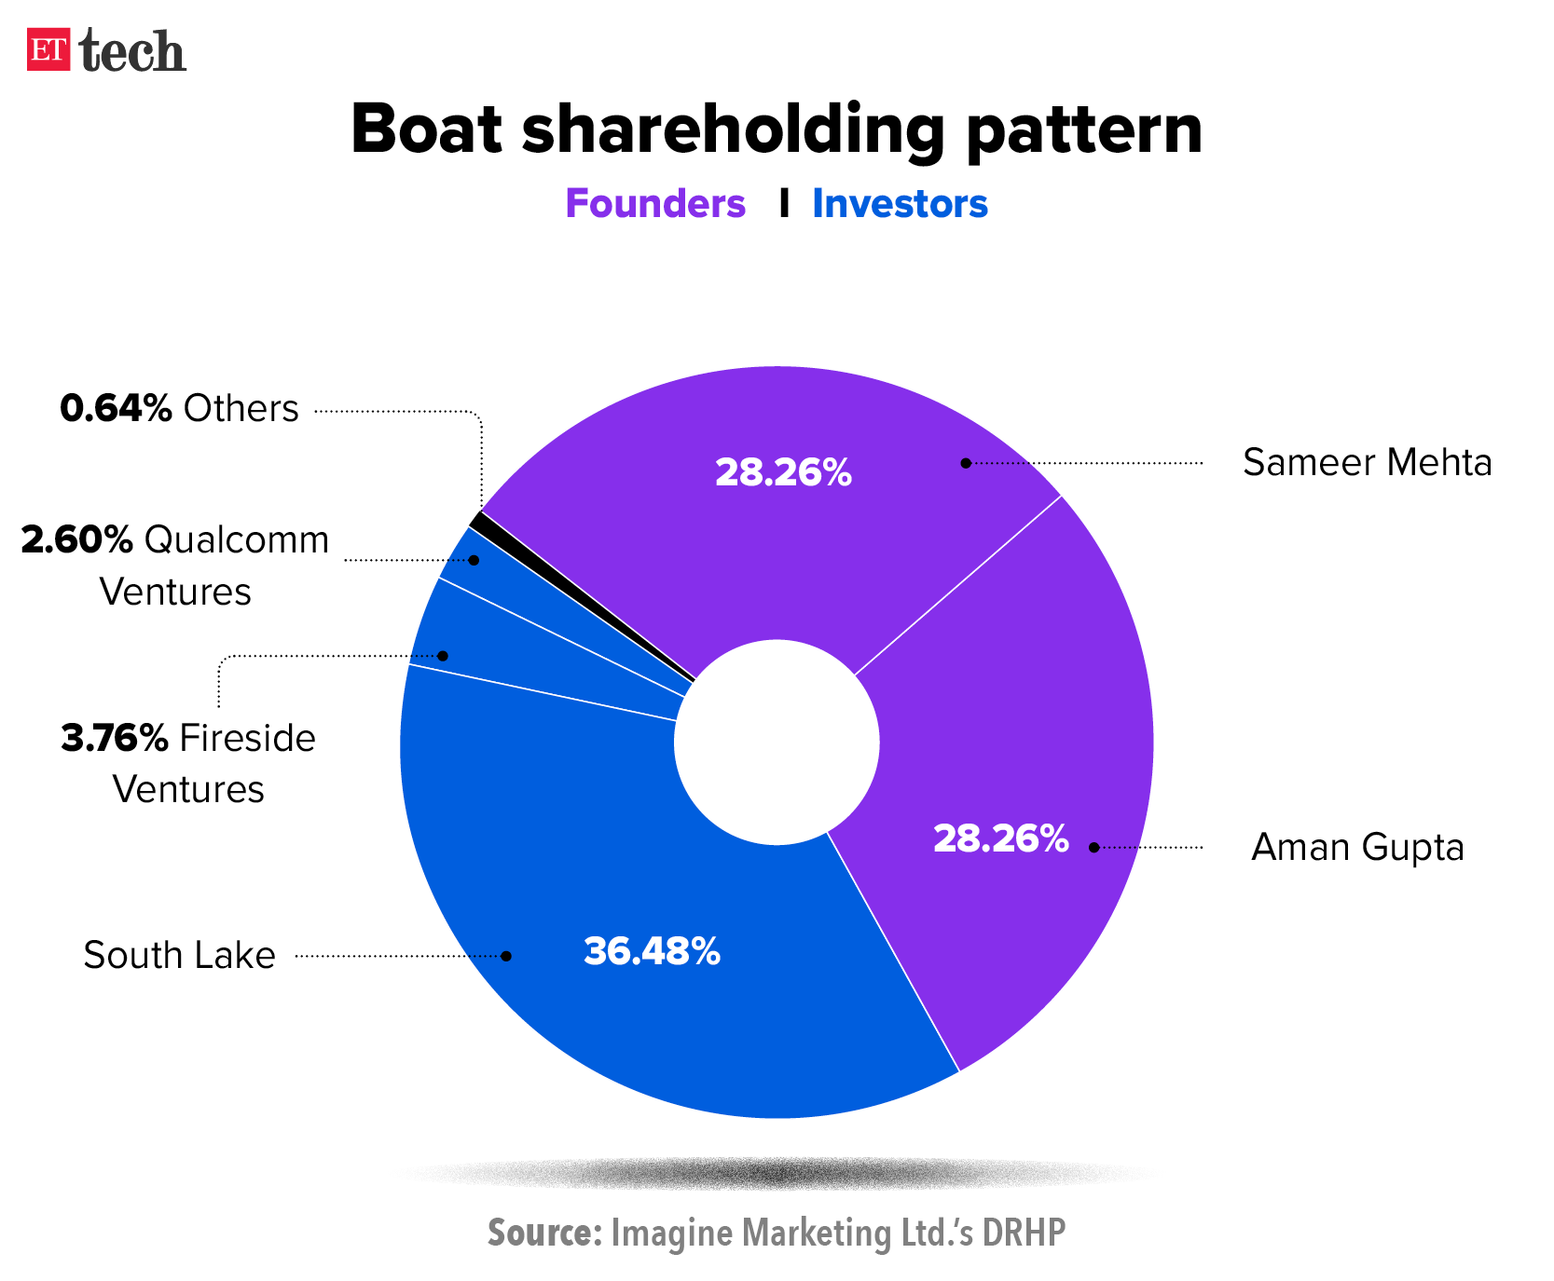
Task: Click the ET tech logo
Action: coord(107,50)
